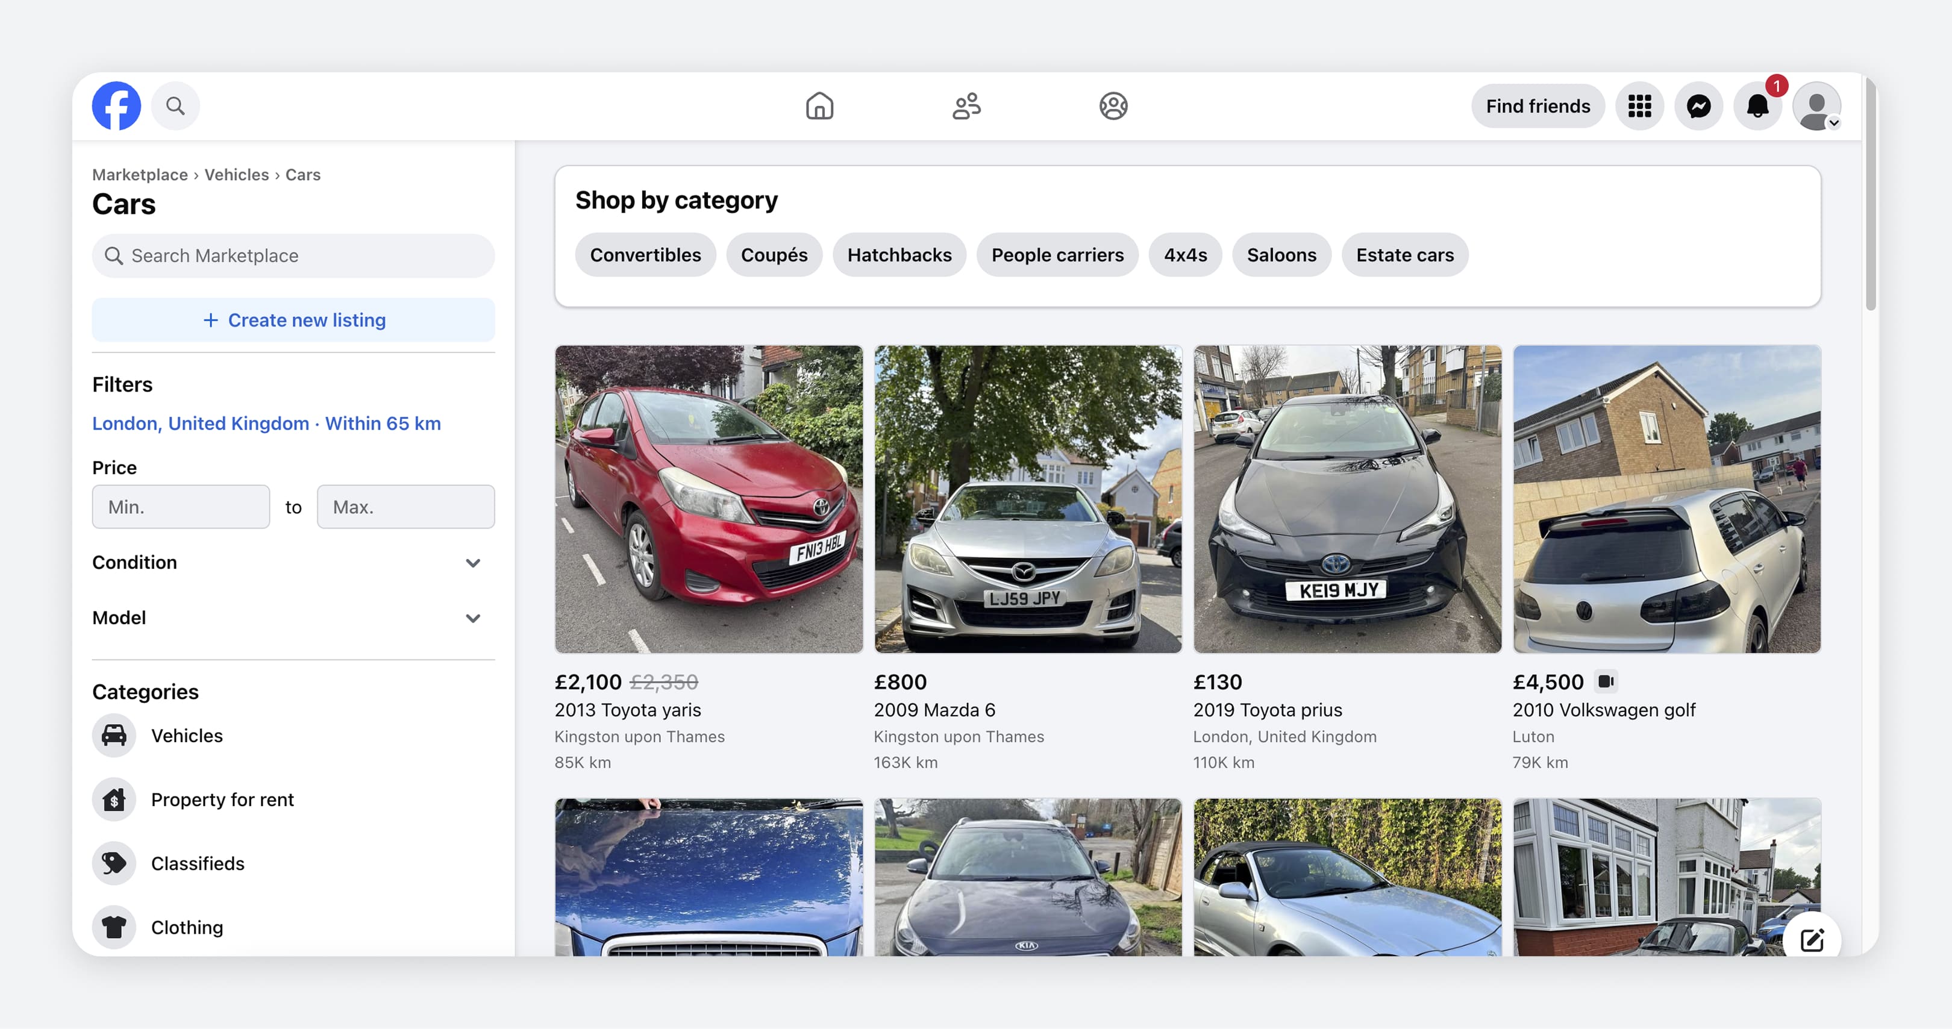Open the Friends icon in navigation
Screen dimensions: 1952x1029
point(966,106)
